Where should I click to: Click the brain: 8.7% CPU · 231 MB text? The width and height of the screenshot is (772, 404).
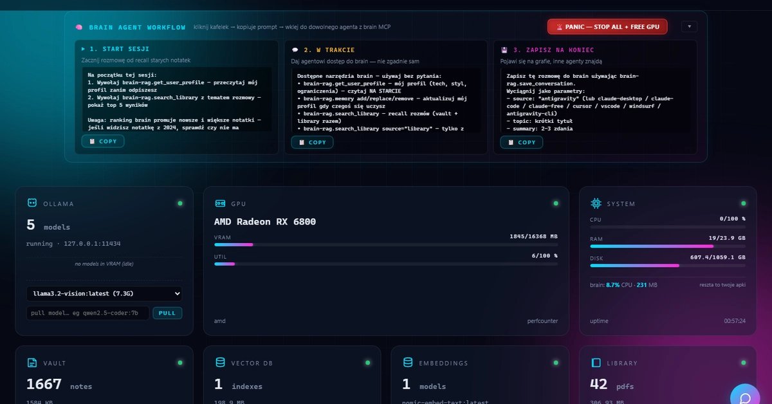[x=622, y=284]
